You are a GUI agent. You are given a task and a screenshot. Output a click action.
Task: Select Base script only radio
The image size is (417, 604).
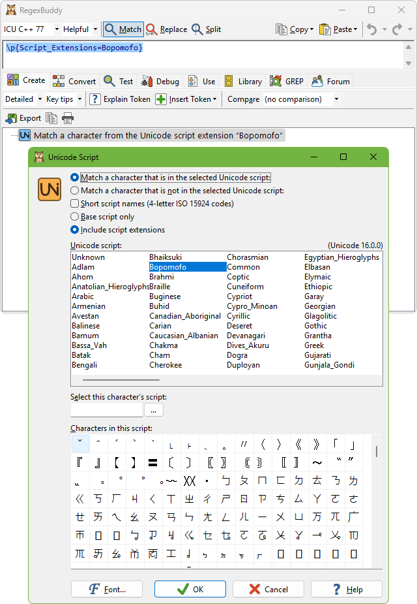(x=75, y=217)
